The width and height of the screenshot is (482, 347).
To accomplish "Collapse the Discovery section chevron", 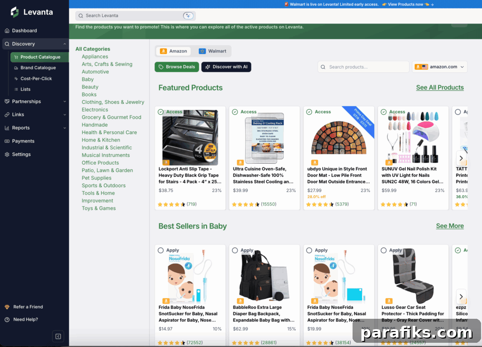I will click(64, 44).
